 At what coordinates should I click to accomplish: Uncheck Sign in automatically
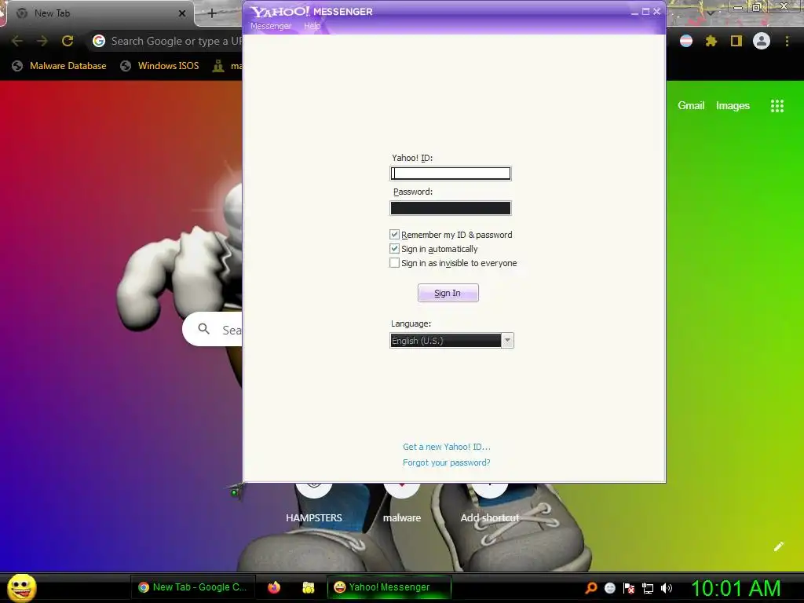coord(394,249)
